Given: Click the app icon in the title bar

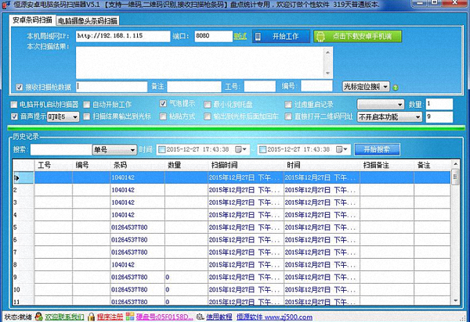Looking at the screenshot, I should [6, 5].
